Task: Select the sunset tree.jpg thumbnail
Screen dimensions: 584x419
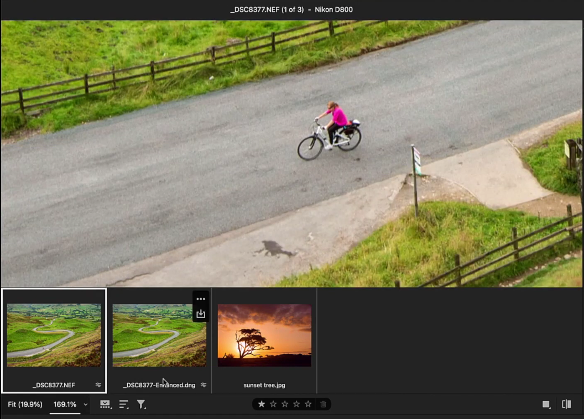Action: (x=265, y=335)
